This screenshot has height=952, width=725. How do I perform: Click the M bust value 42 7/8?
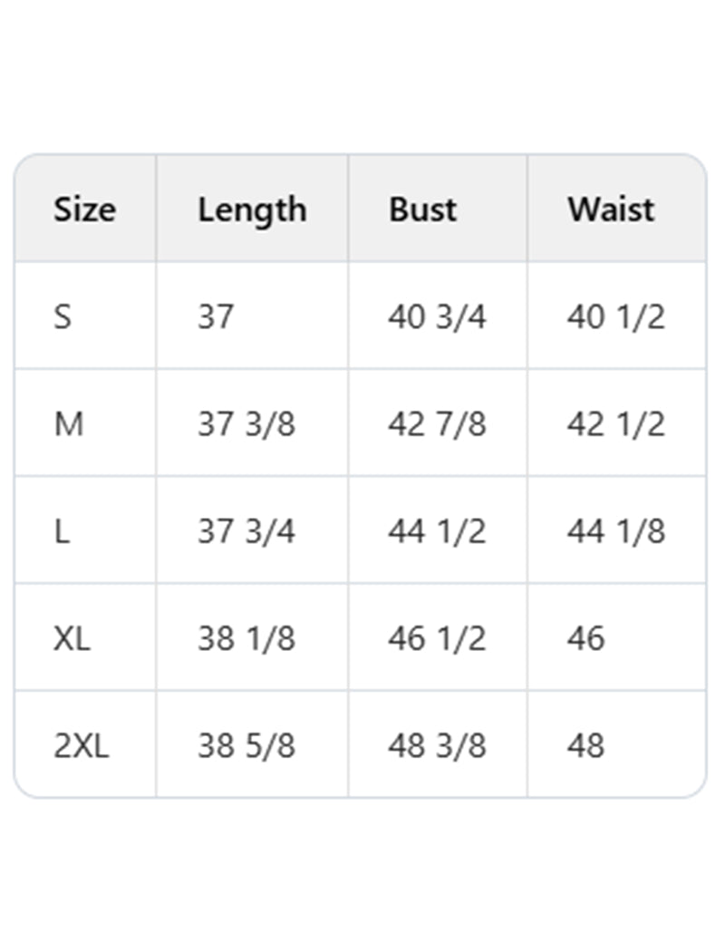click(437, 424)
